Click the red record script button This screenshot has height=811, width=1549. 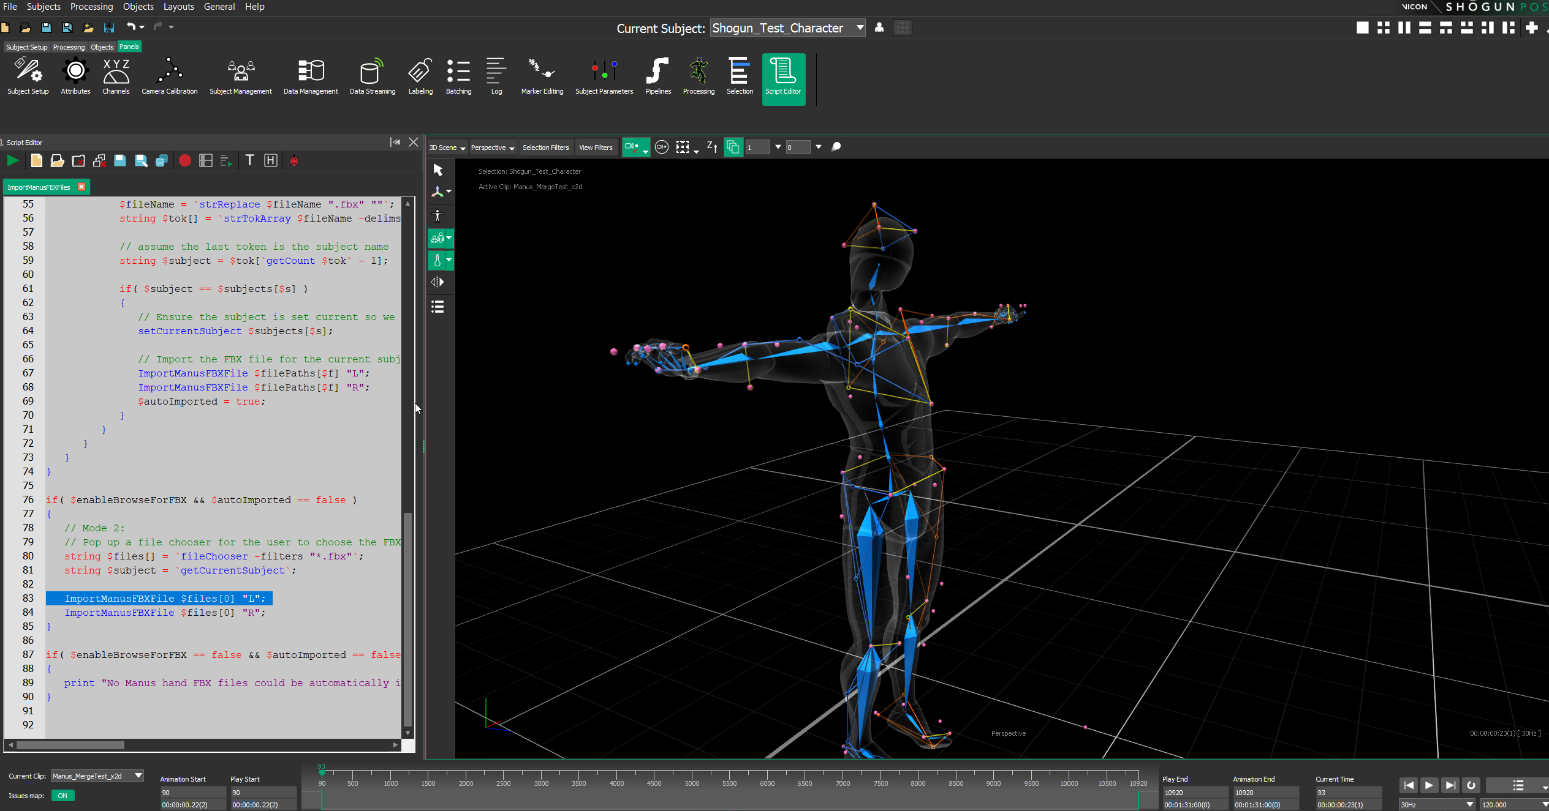184,161
